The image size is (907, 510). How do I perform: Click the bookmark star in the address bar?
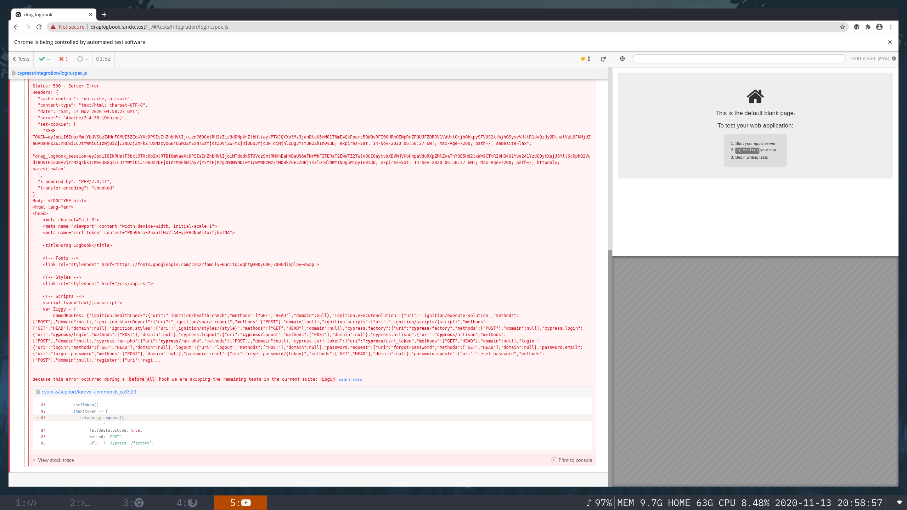point(843,27)
